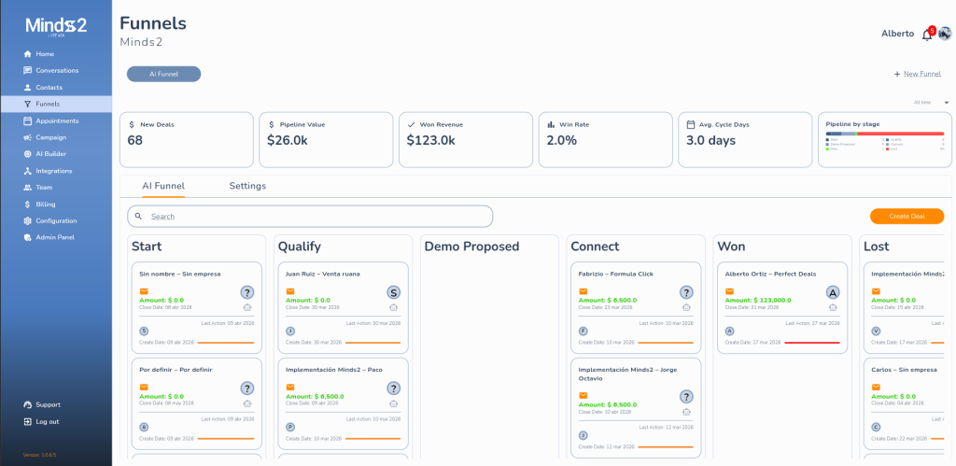Click the New Funnel link
This screenshot has width=956, height=466.
(x=918, y=74)
